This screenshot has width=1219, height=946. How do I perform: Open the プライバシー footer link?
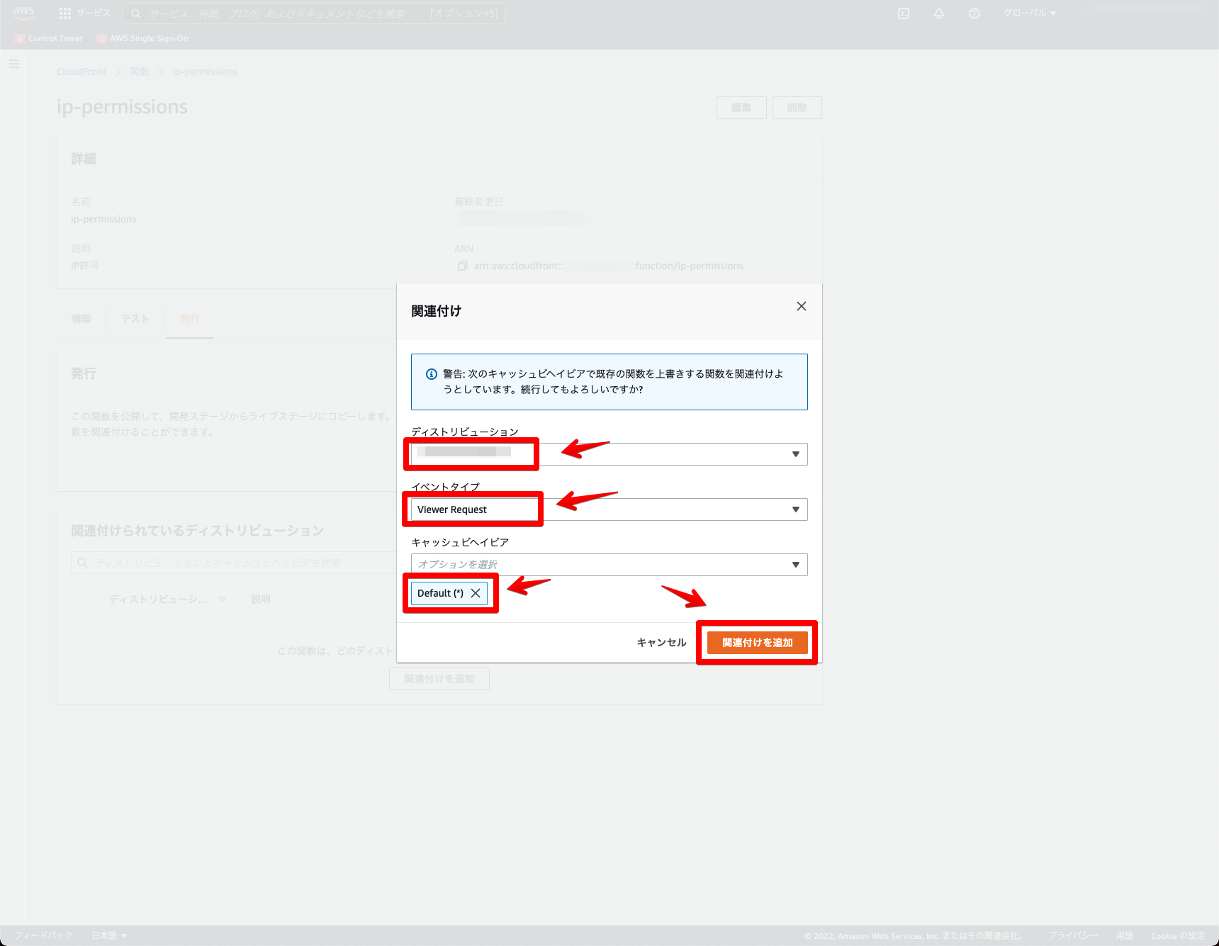pos(1073,935)
